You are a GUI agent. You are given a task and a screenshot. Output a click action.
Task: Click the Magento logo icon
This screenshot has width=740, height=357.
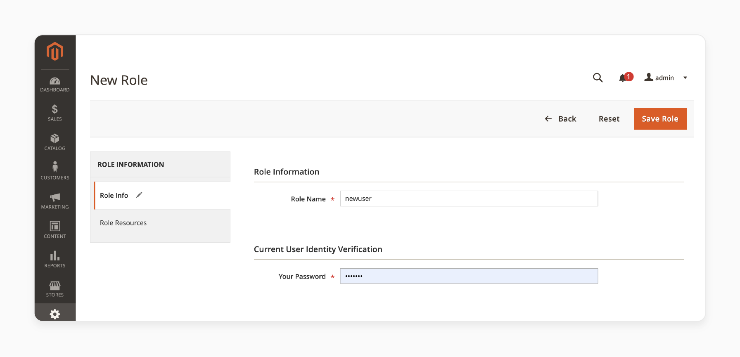(55, 52)
